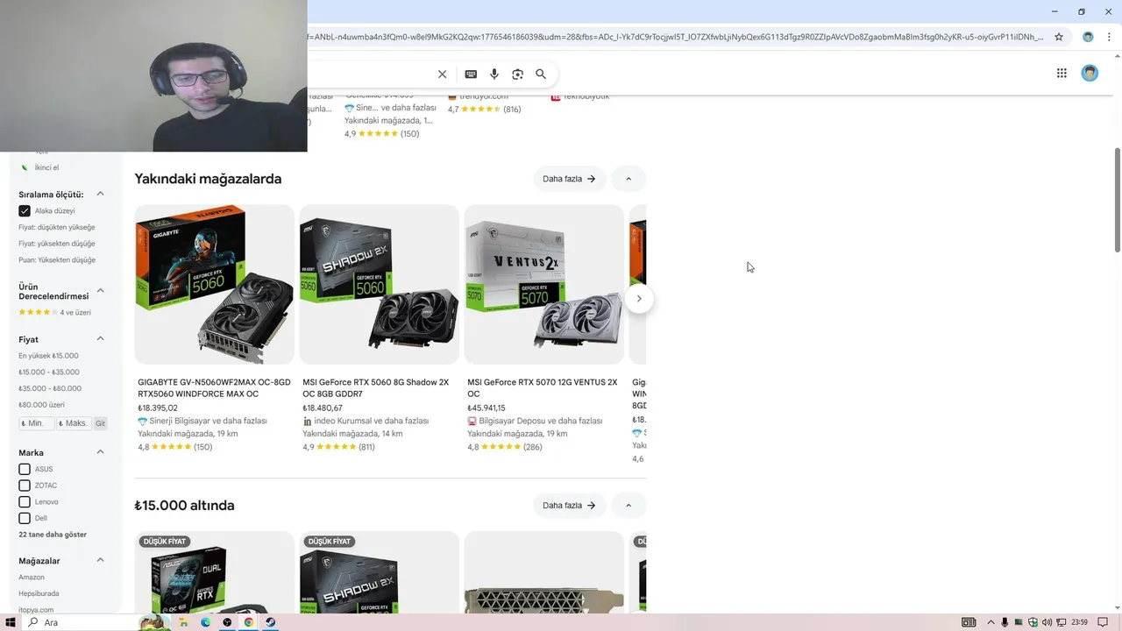1122x631 pixels.
Task: Switch to Chrome in the taskbar
Action: click(249, 622)
